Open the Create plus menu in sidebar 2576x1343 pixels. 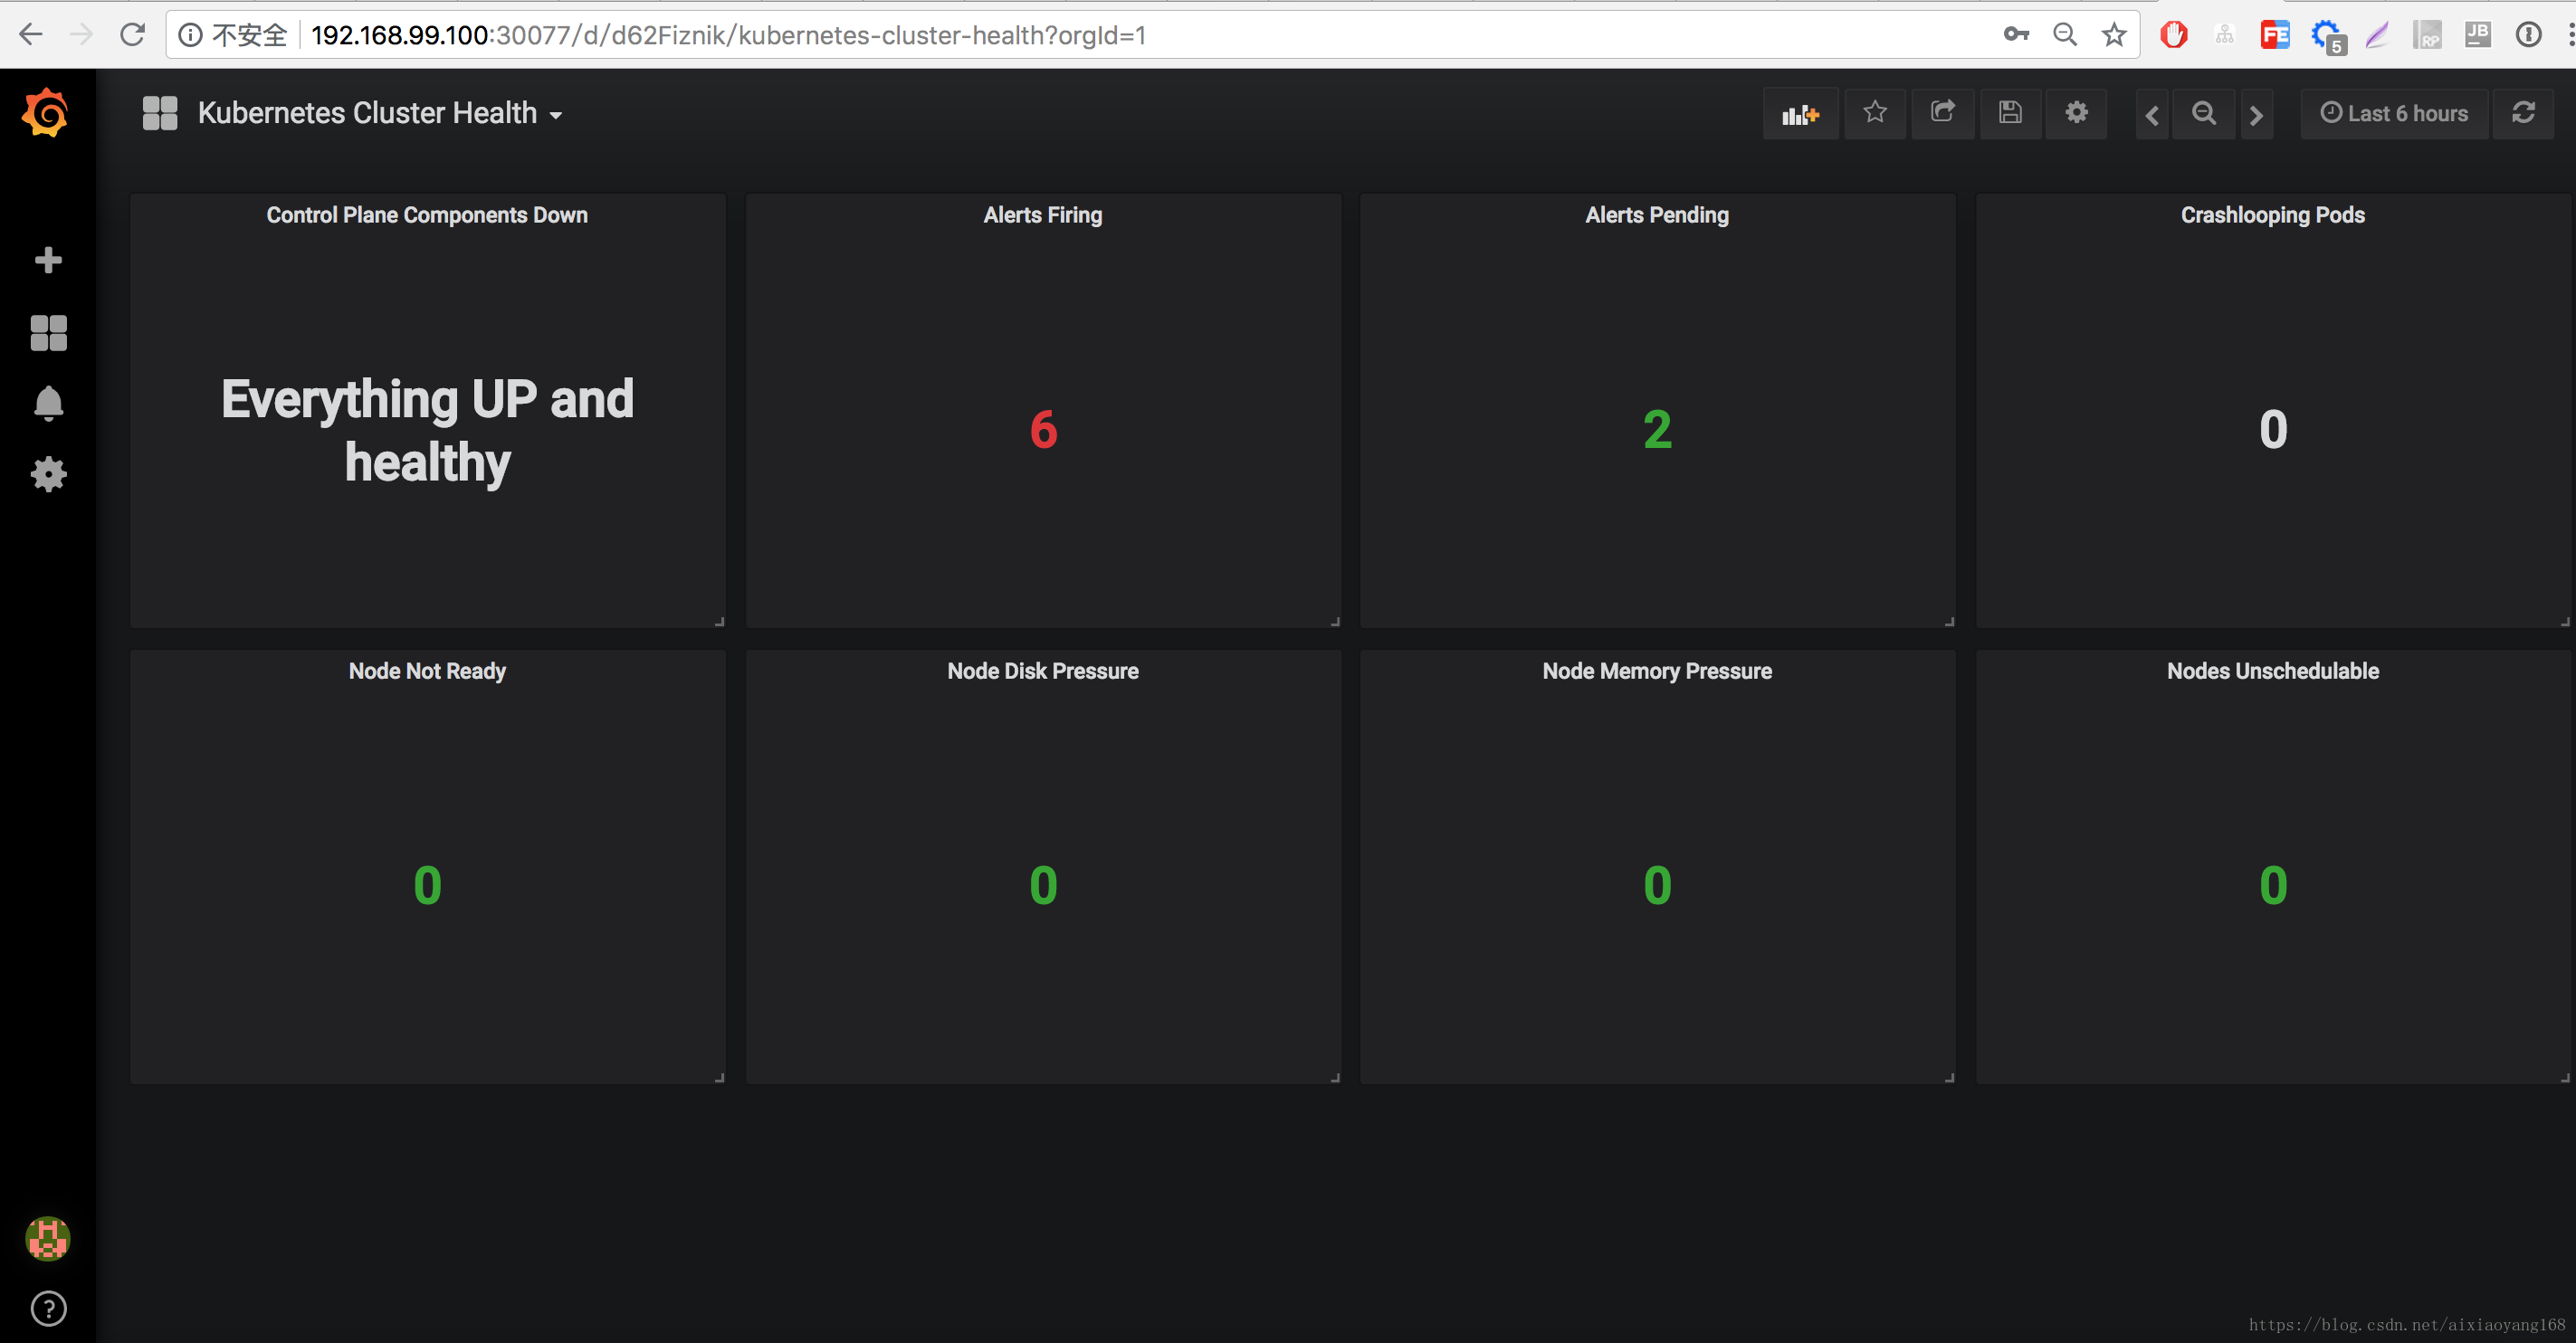tap(48, 260)
